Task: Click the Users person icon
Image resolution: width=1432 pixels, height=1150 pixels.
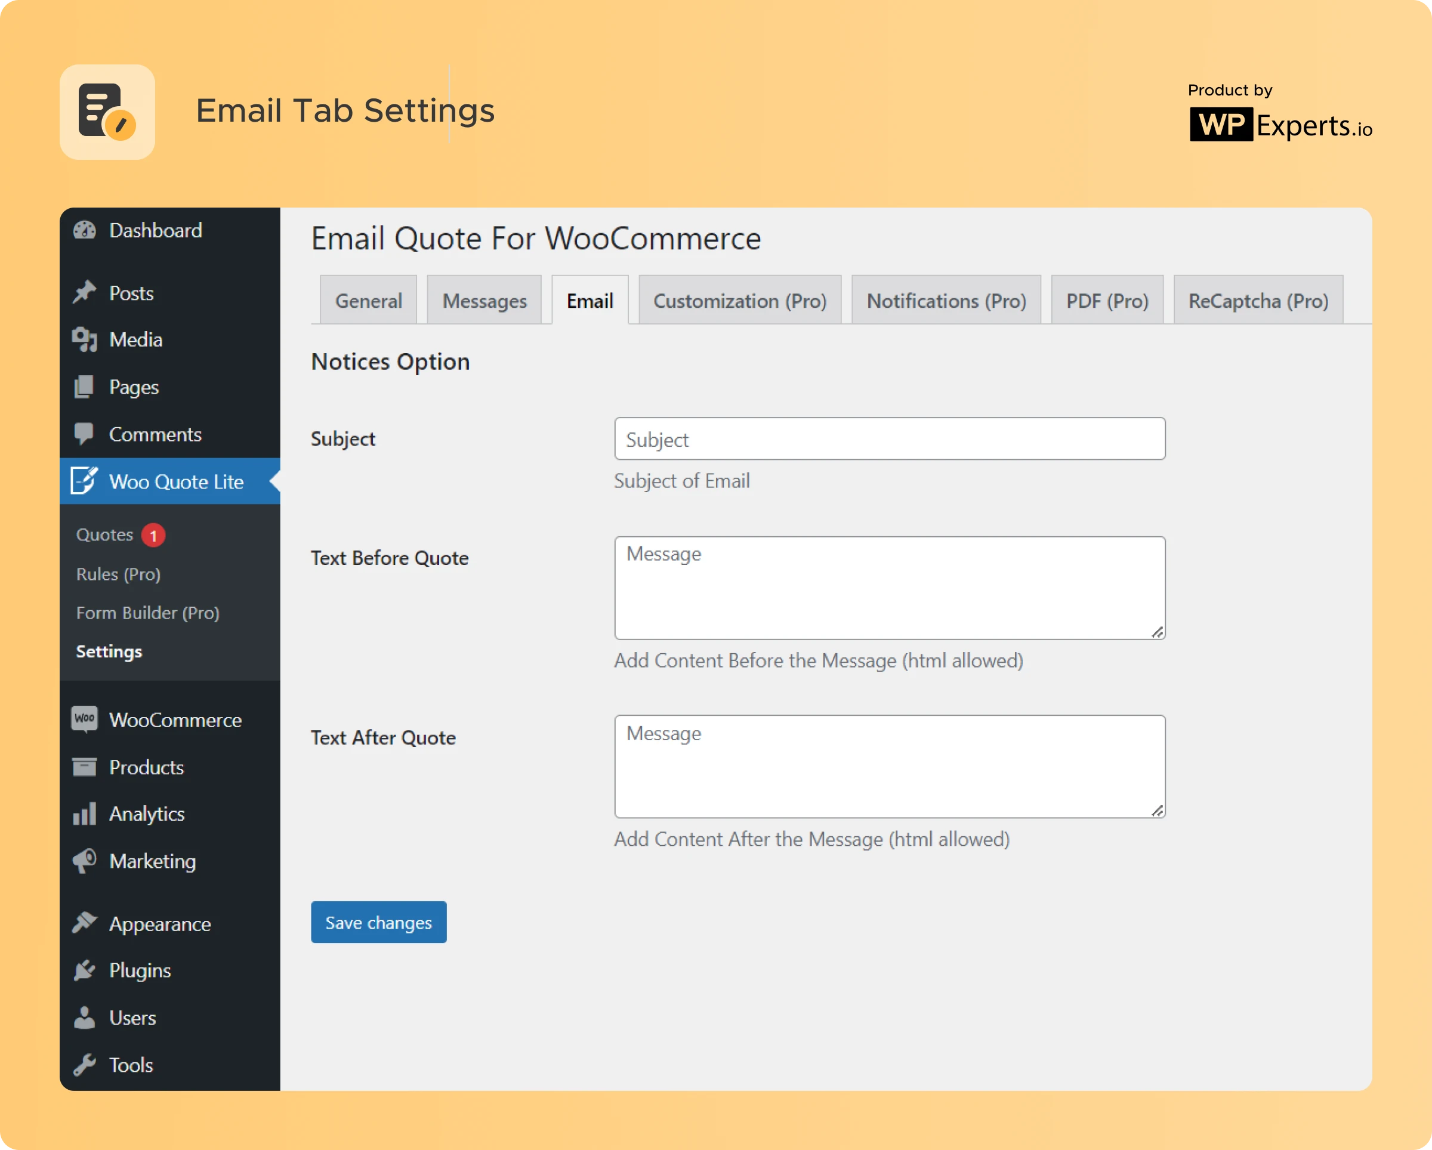Action: [x=84, y=1018]
